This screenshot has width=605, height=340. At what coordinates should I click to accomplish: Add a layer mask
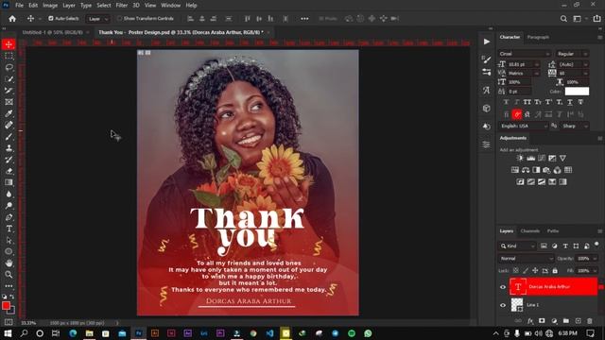coord(542,321)
